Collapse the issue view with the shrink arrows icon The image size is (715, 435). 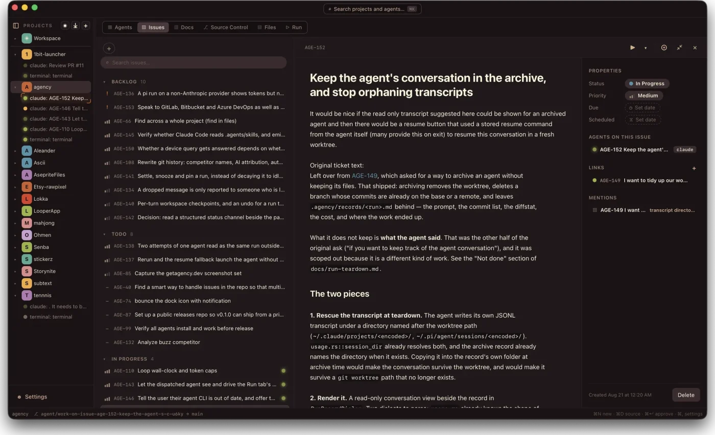(680, 47)
